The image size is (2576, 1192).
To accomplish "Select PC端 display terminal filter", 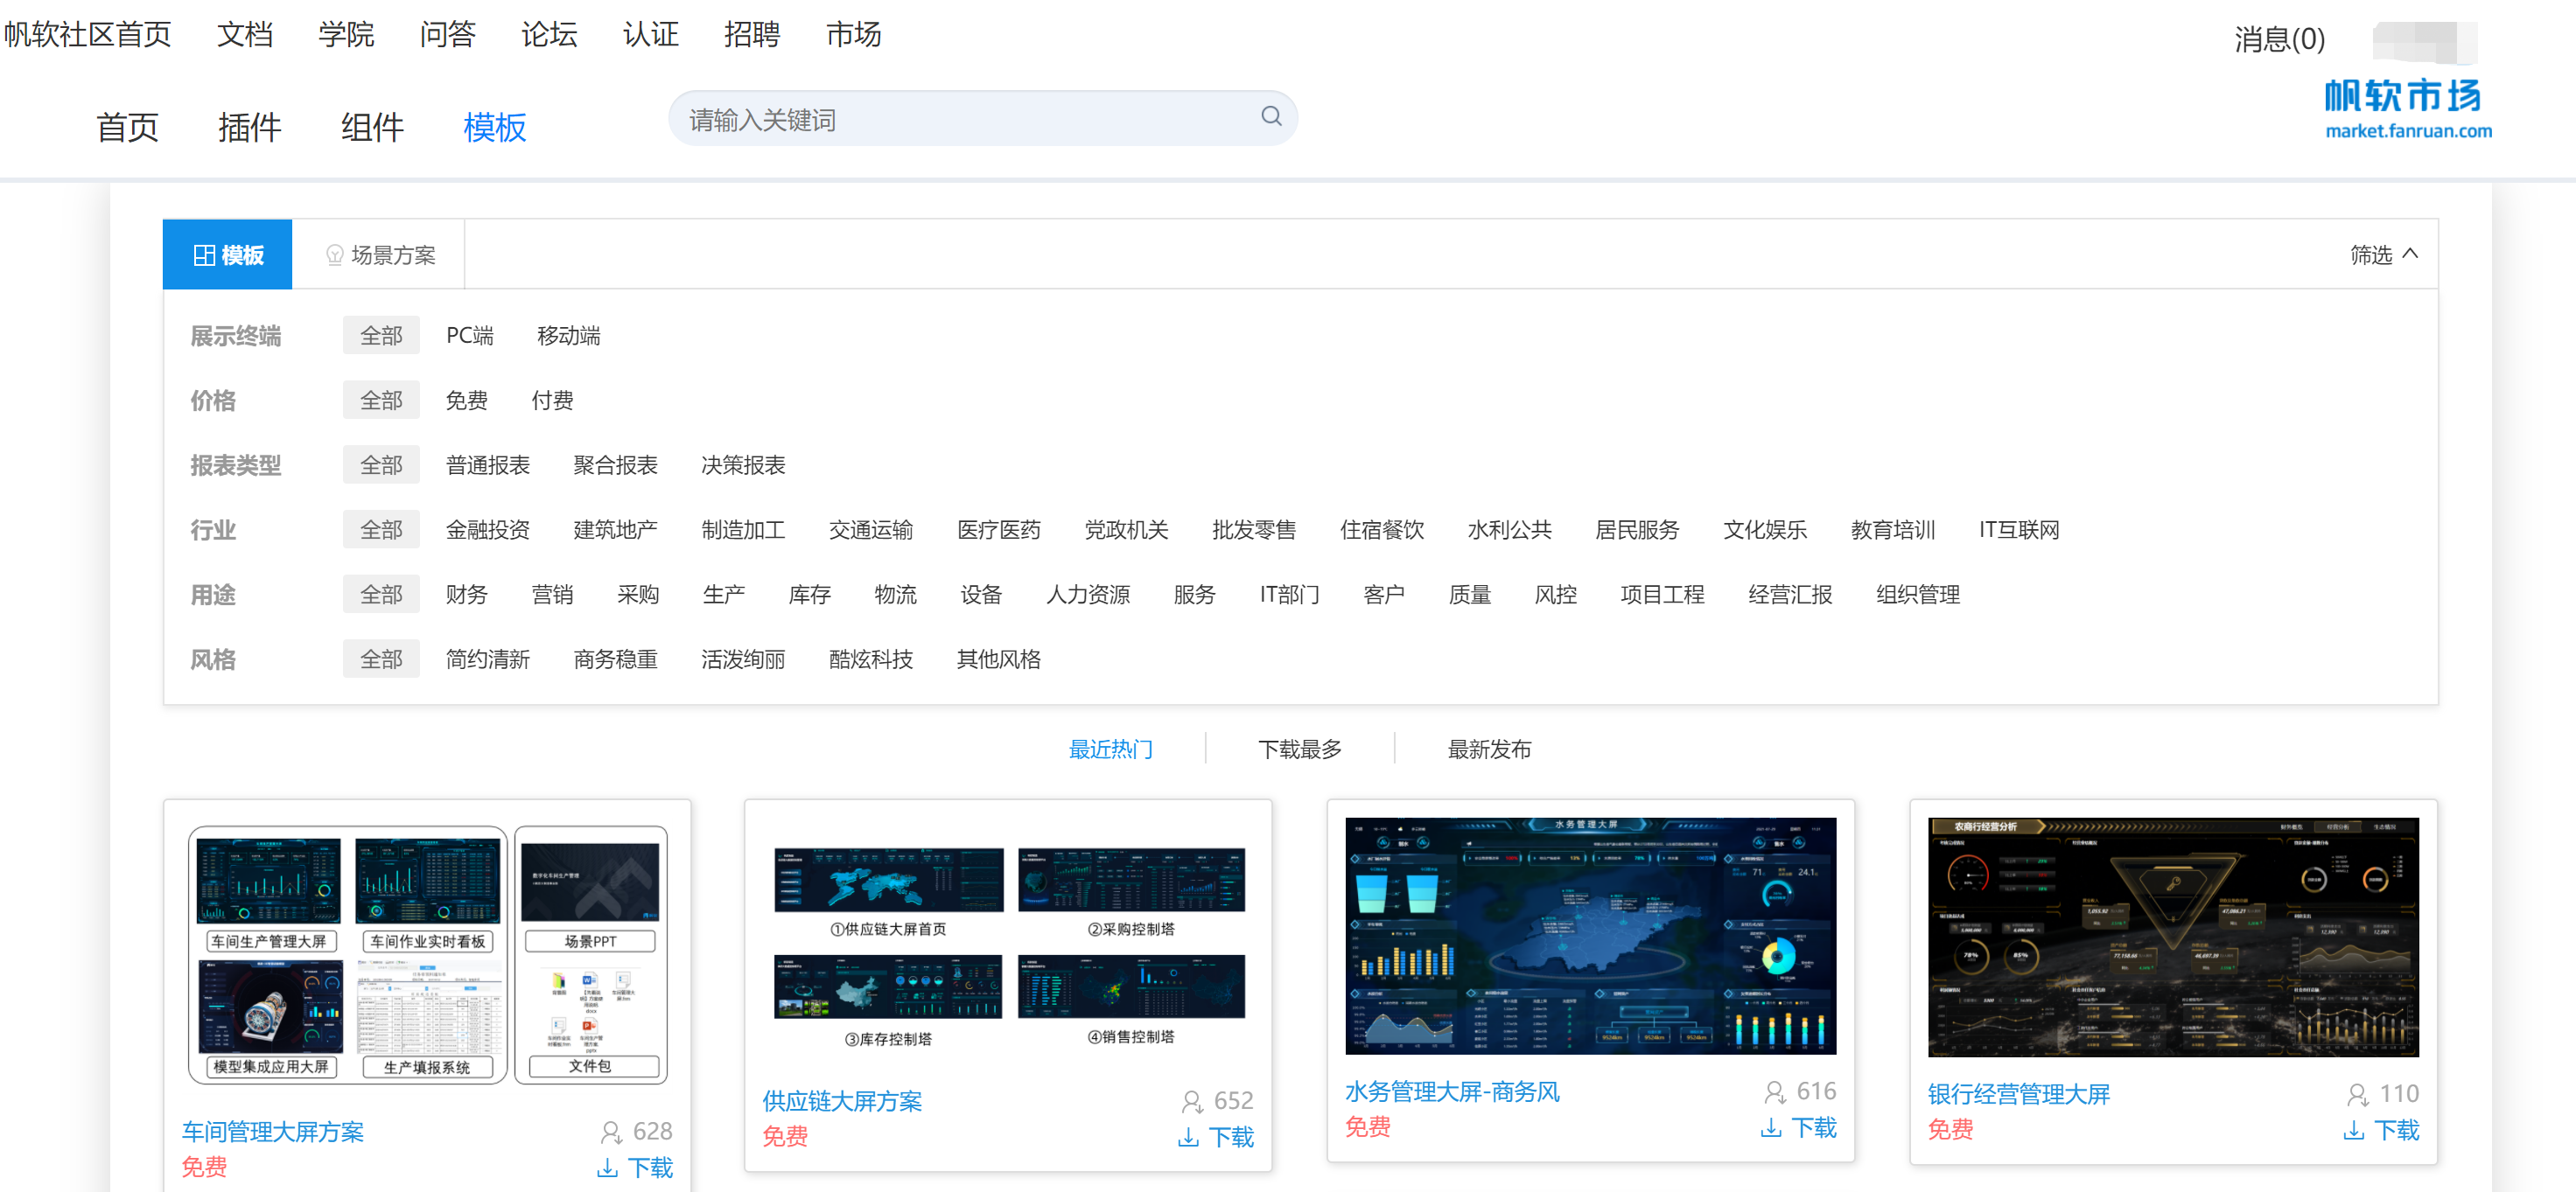I will click(x=469, y=336).
